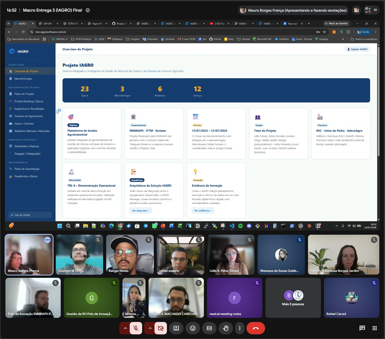Open the people panel showing 19
385x339 pixels.
pyautogui.click(x=371, y=10)
